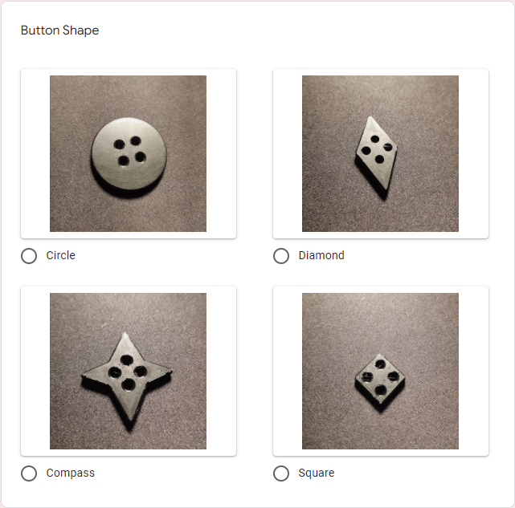Click the right arm of the compass star

161,372
